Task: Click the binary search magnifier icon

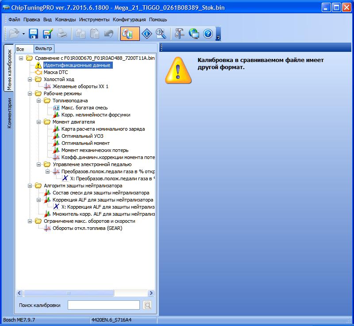Action: coord(161,34)
